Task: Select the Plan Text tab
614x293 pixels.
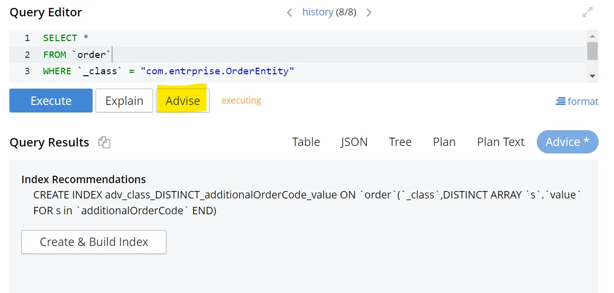Action: click(x=501, y=142)
